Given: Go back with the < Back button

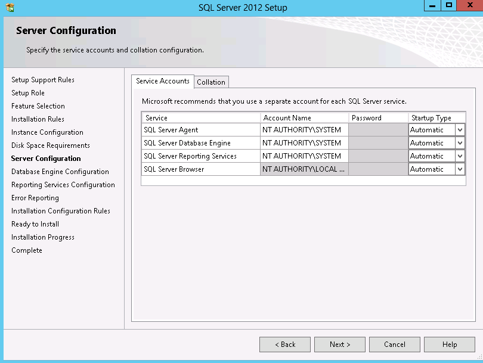Looking at the screenshot, I should point(285,344).
